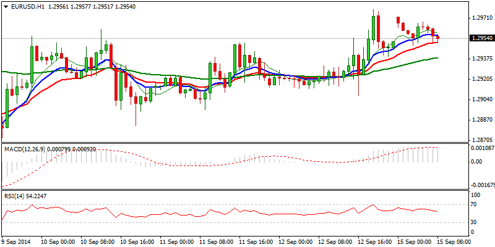Click the MACD 0.00 axis label
The image size is (495, 247).
tap(477, 162)
